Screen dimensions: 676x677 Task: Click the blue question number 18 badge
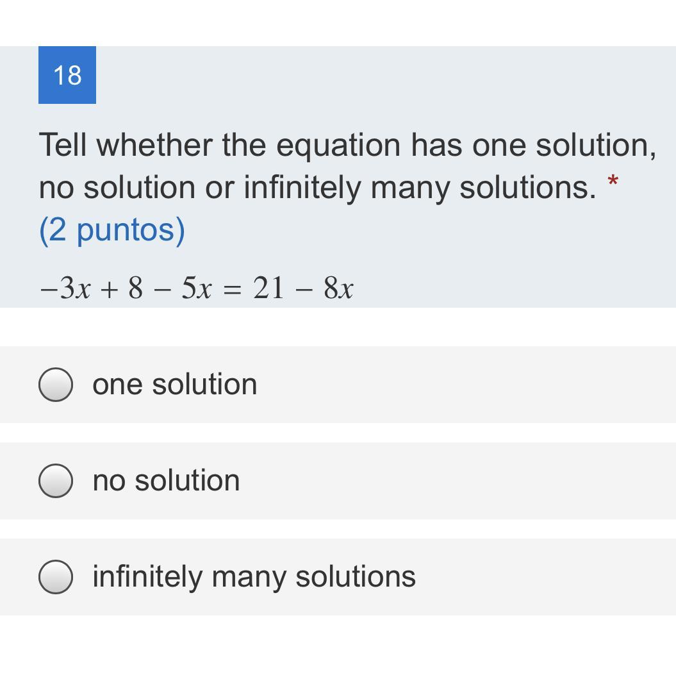coord(67,75)
